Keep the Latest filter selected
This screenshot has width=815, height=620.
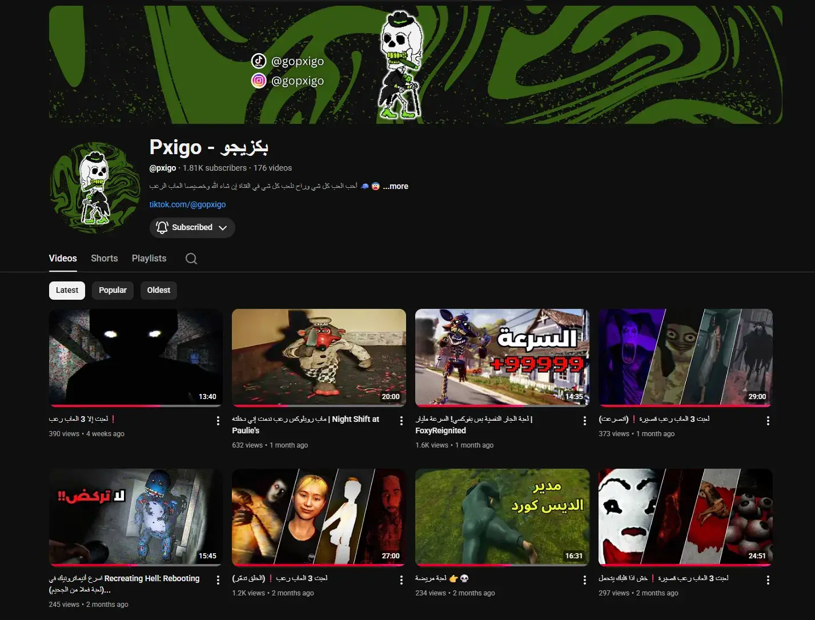pos(66,290)
